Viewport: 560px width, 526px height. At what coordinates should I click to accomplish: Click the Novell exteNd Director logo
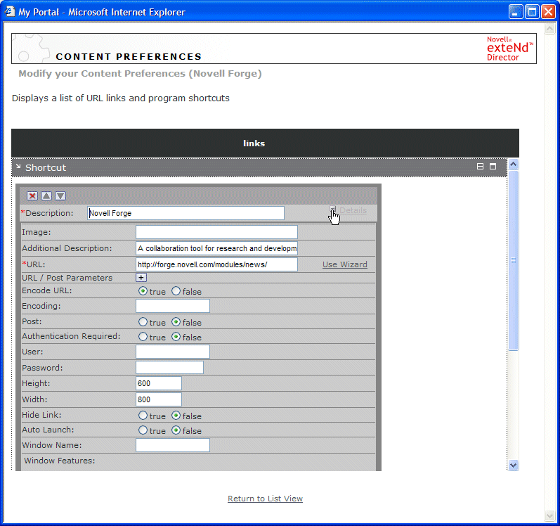click(509, 49)
